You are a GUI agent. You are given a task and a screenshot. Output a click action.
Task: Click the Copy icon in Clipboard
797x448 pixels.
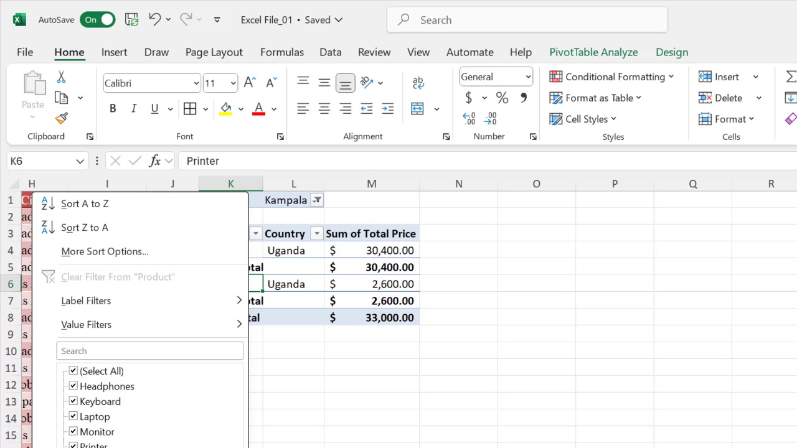click(61, 98)
